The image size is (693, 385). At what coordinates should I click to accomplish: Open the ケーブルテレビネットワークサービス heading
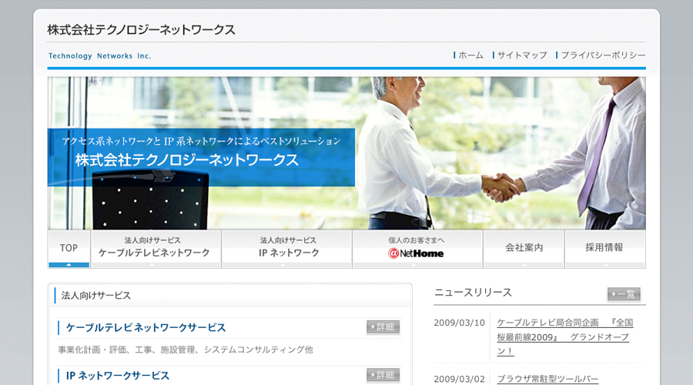(146, 328)
